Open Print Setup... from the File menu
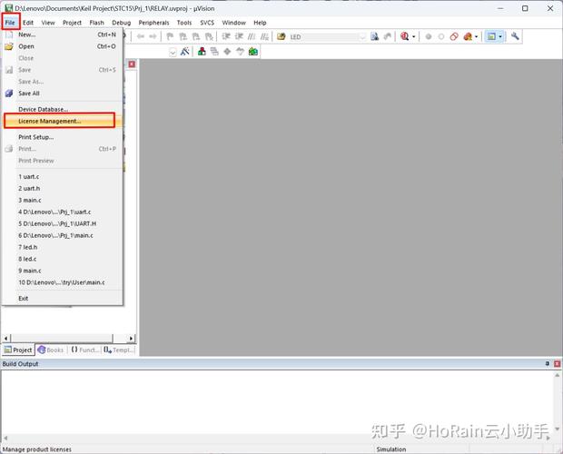 click(x=63, y=137)
